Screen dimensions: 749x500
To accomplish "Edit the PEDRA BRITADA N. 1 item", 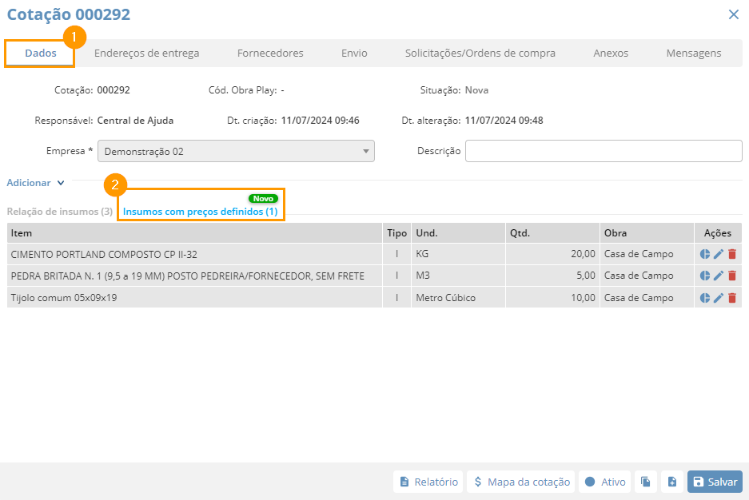I will (719, 276).
